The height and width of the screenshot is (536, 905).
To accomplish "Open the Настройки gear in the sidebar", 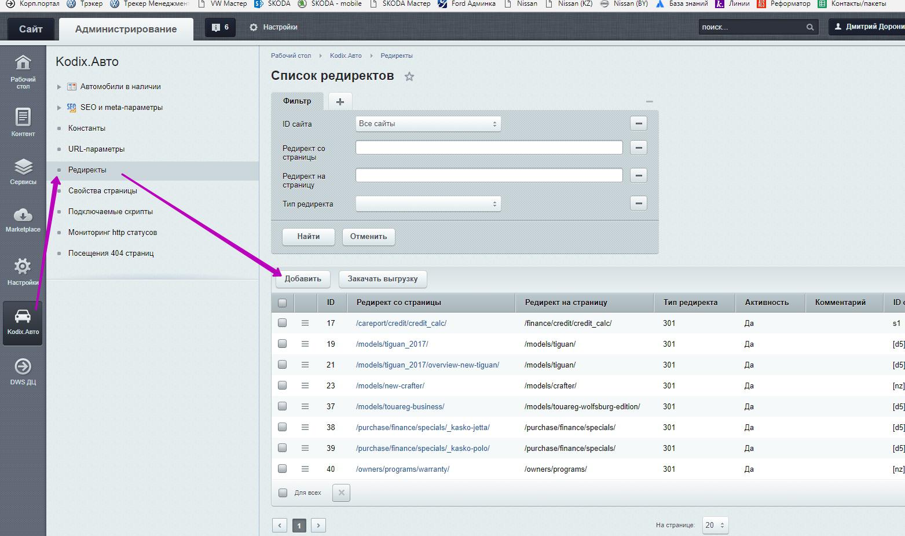I will tap(23, 271).
